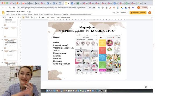
Task: Click the Тема theme button
Action: (x=58, y=17)
